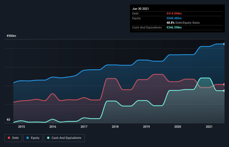
Task: Select the 2017 x-axis label
Action: (84, 127)
